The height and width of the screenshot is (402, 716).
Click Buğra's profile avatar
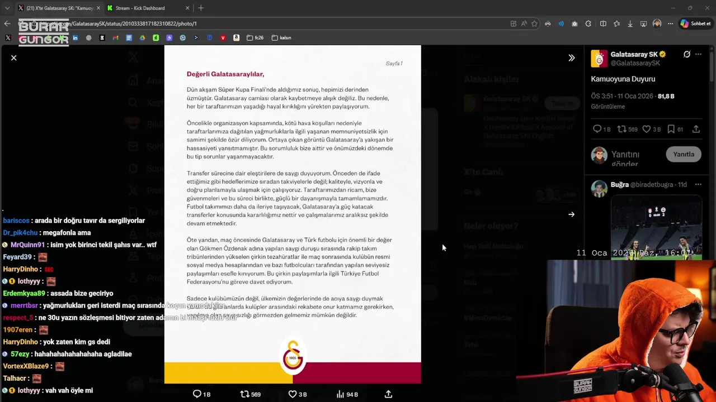click(599, 189)
